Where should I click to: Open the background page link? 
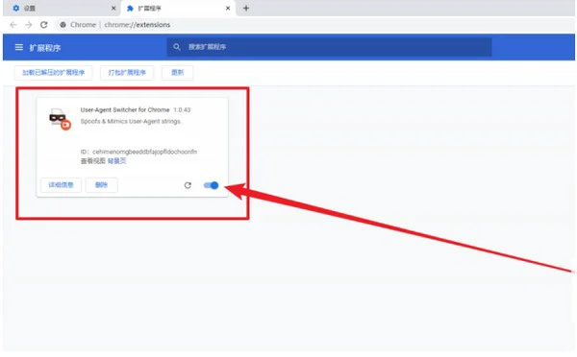116,161
